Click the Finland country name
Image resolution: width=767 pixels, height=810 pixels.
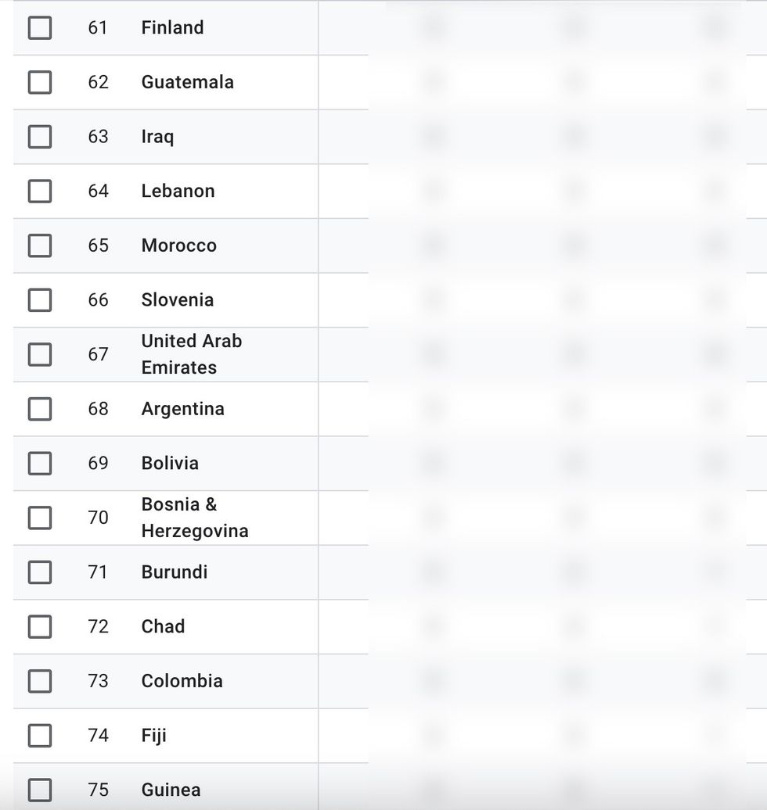172,28
